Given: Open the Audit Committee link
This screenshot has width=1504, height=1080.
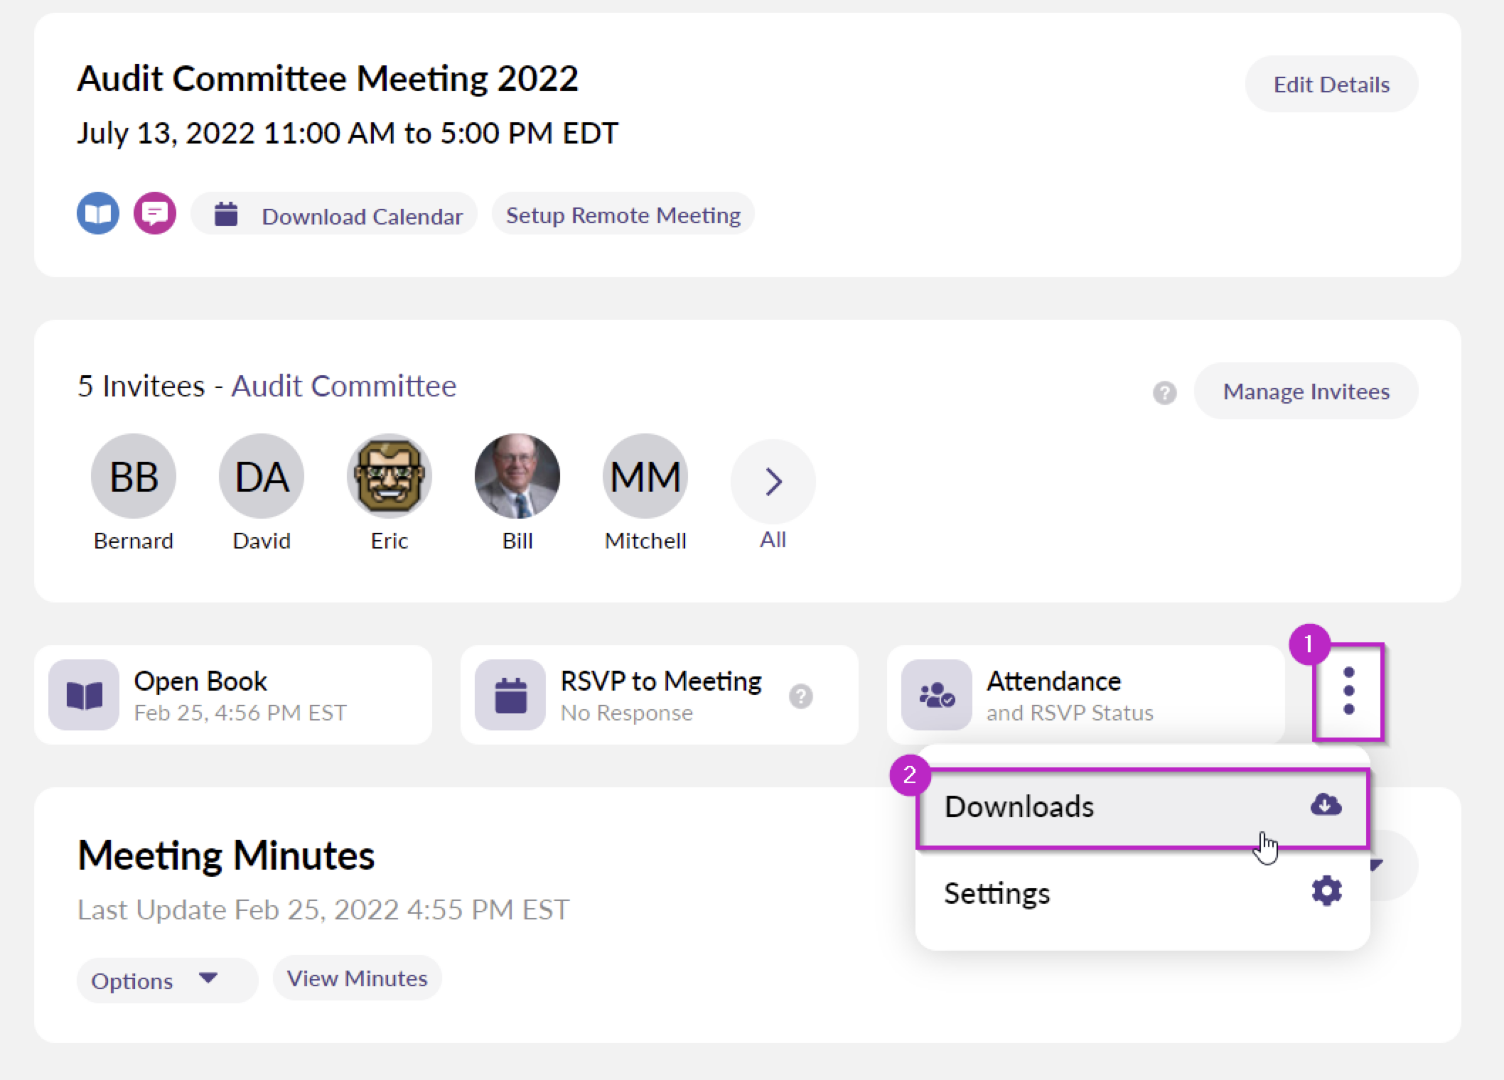Looking at the screenshot, I should (x=343, y=386).
